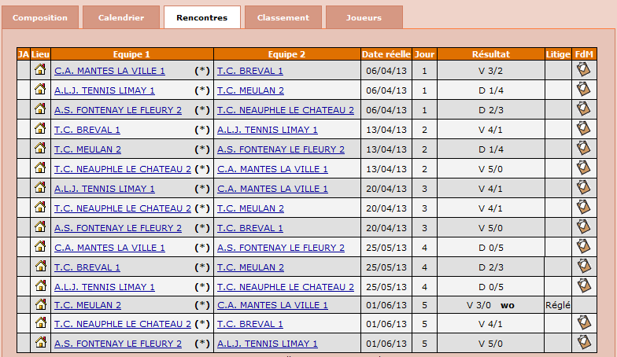Click house icon in A.L.J. Limay vs C.A. Mantes row
The height and width of the screenshot is (357, 617).
40,187
